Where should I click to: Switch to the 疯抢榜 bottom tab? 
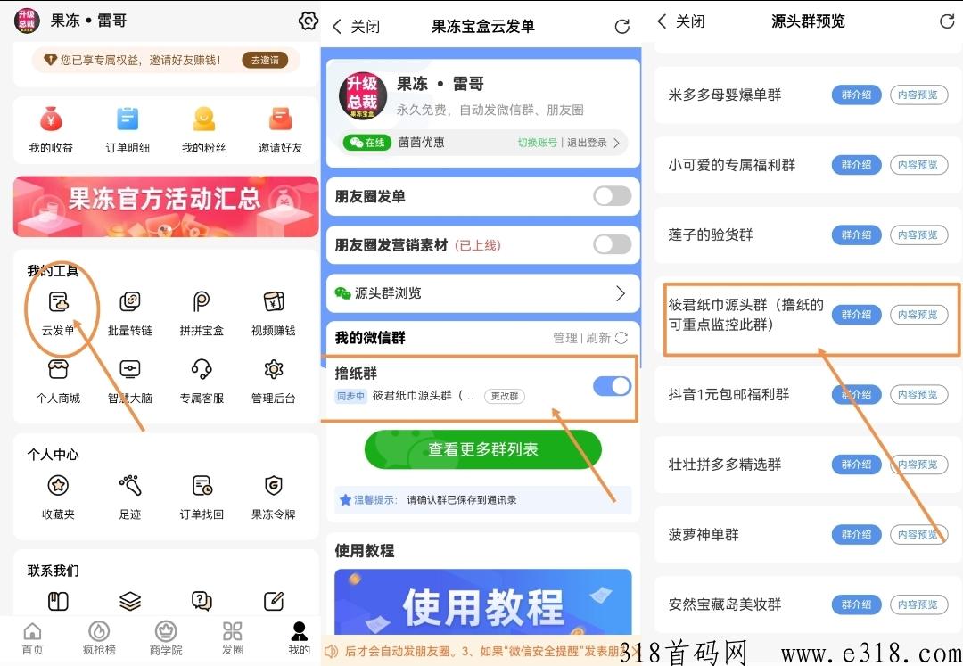(x=99, y=638)
